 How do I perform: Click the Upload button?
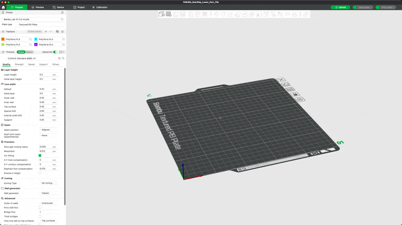pyautogui.click(x=340, y=7)
